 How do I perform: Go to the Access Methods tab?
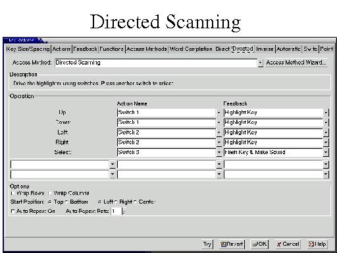point(147,49)
